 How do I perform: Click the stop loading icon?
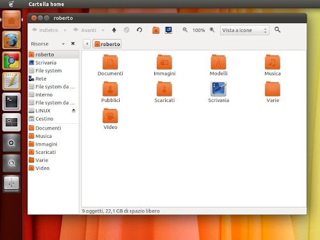pos(127,30)
